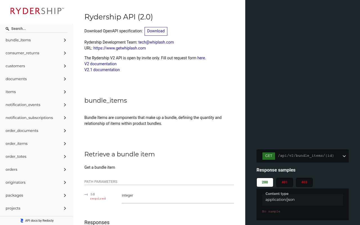Open the getwhiplash.com URL link
Screen dimensions: 360x225
[x=120, y=48]
